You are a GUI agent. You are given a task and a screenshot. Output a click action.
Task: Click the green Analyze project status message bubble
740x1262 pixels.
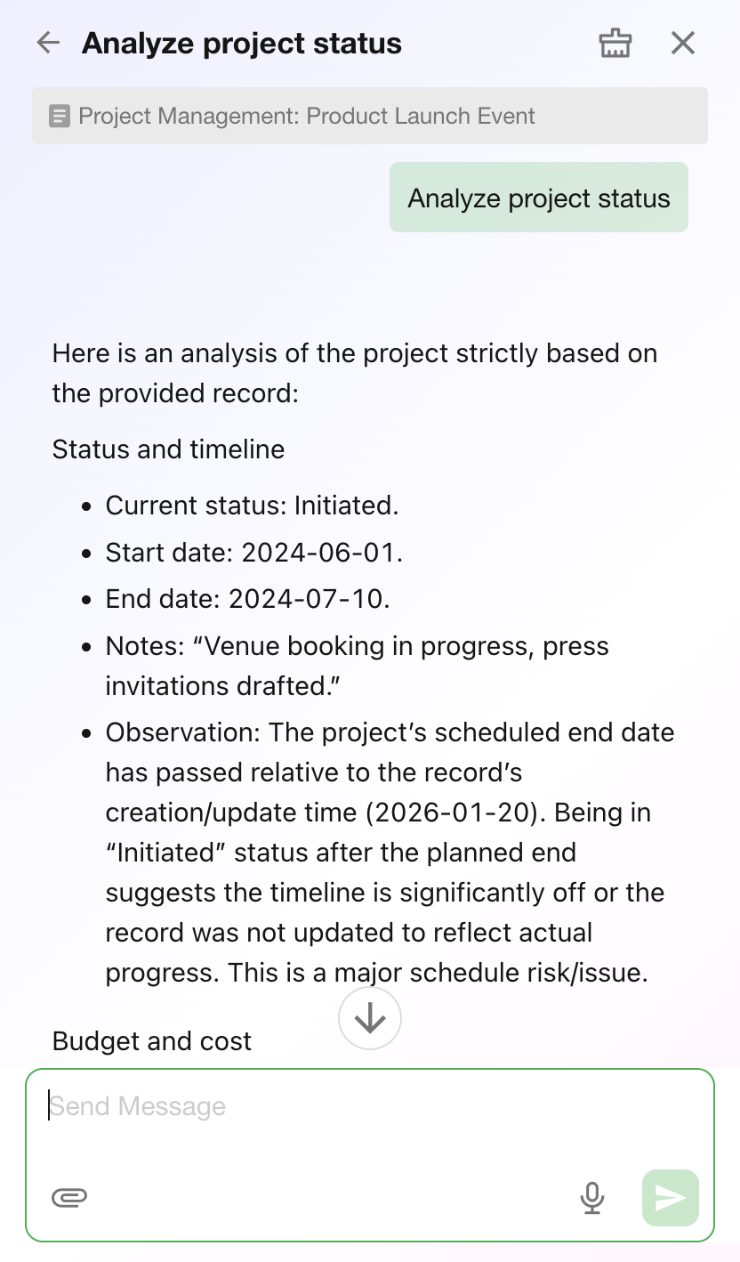tap(538, 198)
